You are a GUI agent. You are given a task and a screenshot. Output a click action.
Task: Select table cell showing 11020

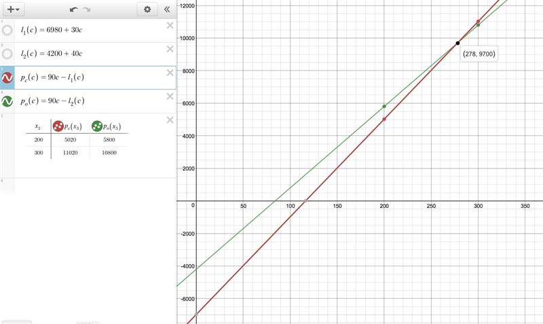click(x=71, y=152)
